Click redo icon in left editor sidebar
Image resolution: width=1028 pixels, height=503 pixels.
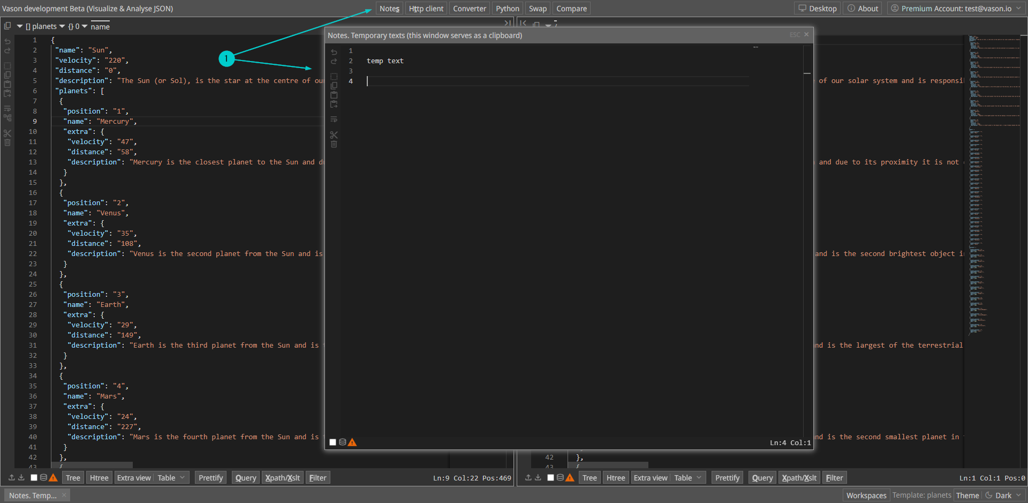click(7, 50)
